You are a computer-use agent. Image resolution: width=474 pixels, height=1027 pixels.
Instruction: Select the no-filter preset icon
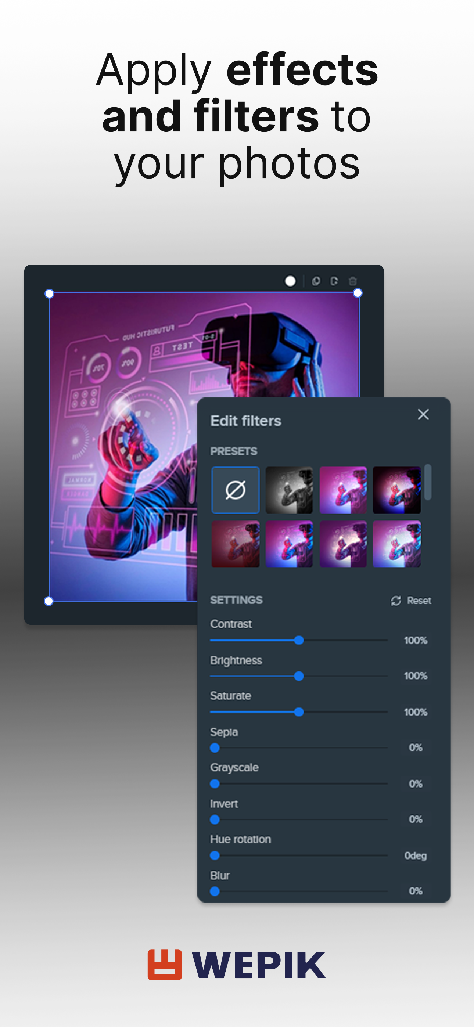click(236, 490)
